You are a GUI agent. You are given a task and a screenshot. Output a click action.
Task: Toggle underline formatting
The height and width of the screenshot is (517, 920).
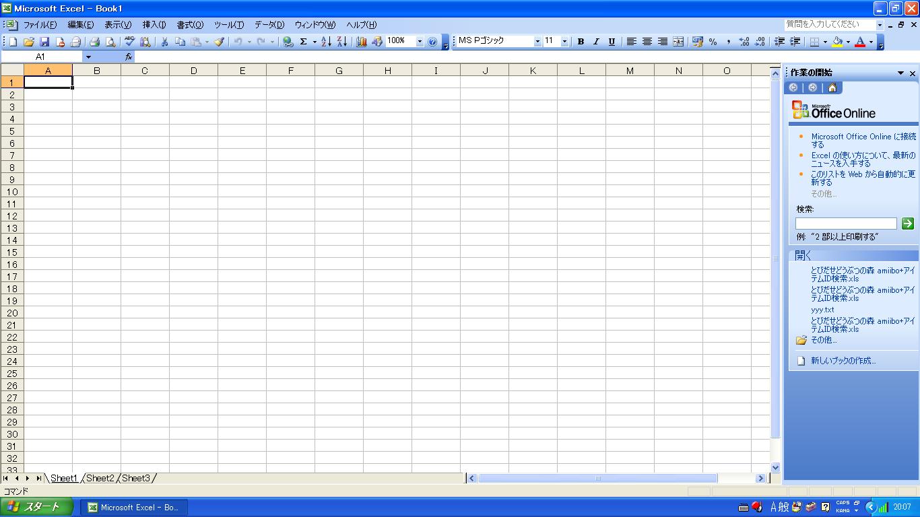tap(612, 42)
